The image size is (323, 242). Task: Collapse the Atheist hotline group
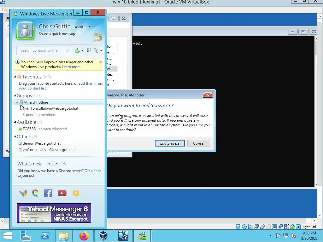click(x=17, y=102)
